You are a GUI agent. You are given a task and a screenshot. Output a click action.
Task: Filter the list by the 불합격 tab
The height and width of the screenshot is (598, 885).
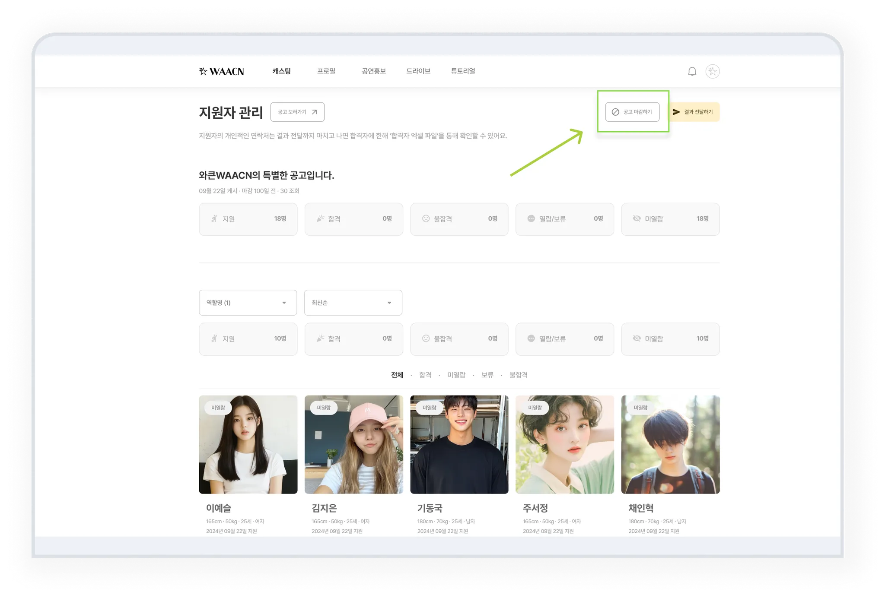(518, 375)
